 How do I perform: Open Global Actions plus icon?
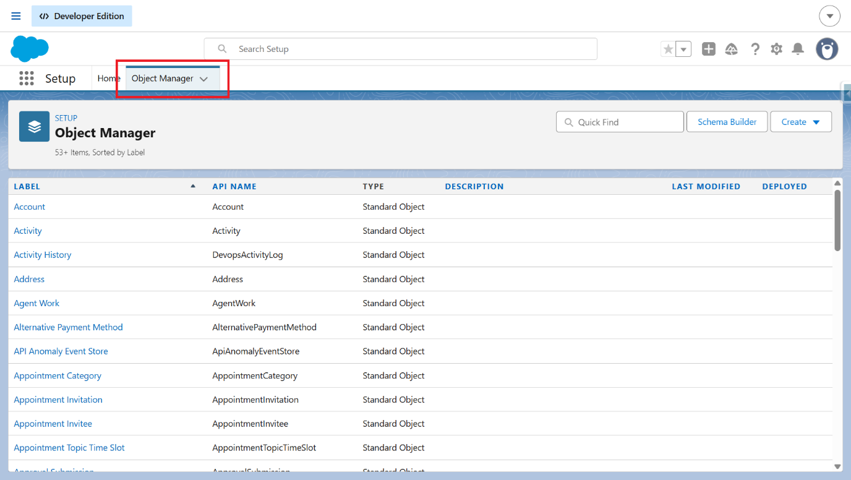(x=709, y=49)
